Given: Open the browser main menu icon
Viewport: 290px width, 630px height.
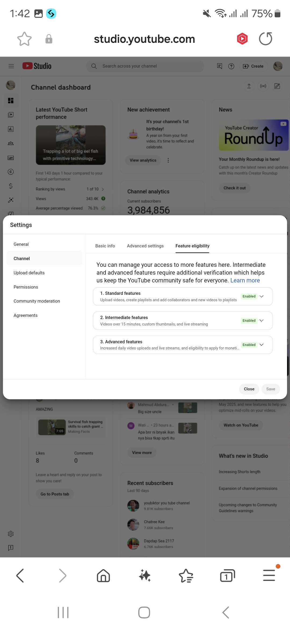Looking at the screenshot, I should 269,575.
